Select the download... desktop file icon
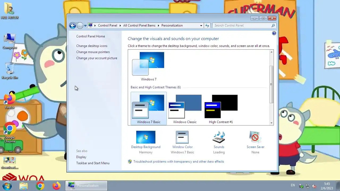The width and height of the screenshot is (340, 191). pyautogui.click(x=10, y=163)
